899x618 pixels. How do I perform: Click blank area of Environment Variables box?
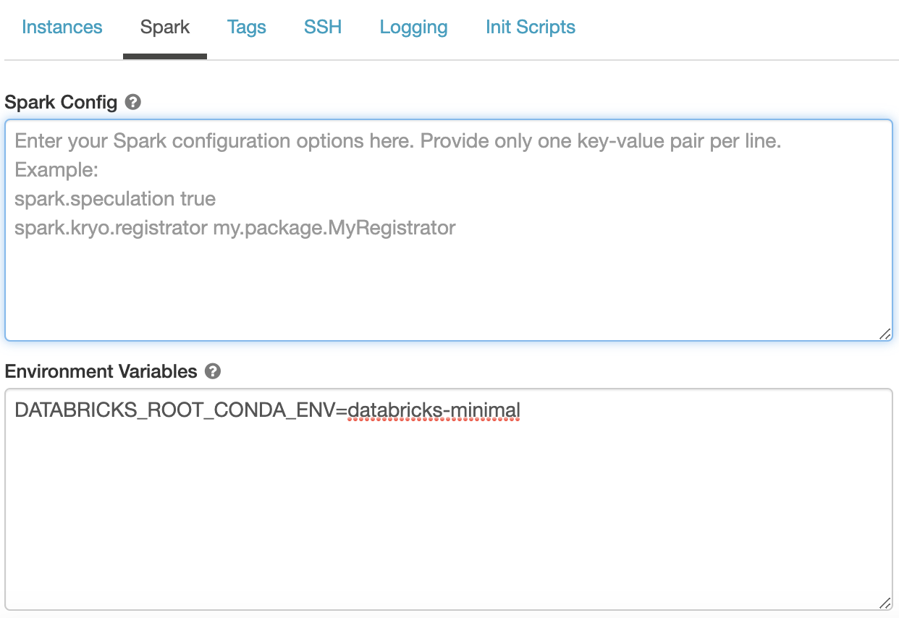[449, 521]
